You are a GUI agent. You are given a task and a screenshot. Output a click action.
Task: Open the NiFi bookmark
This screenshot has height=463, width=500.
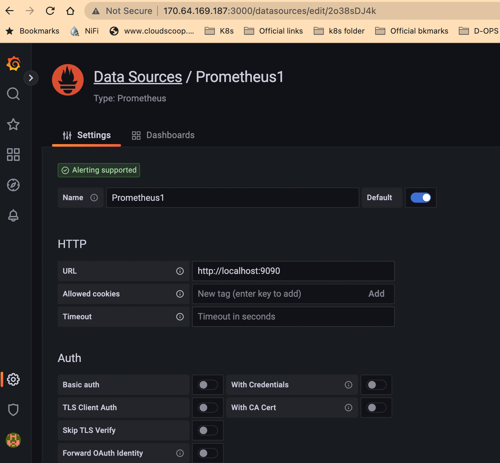(x=85, y=31)
